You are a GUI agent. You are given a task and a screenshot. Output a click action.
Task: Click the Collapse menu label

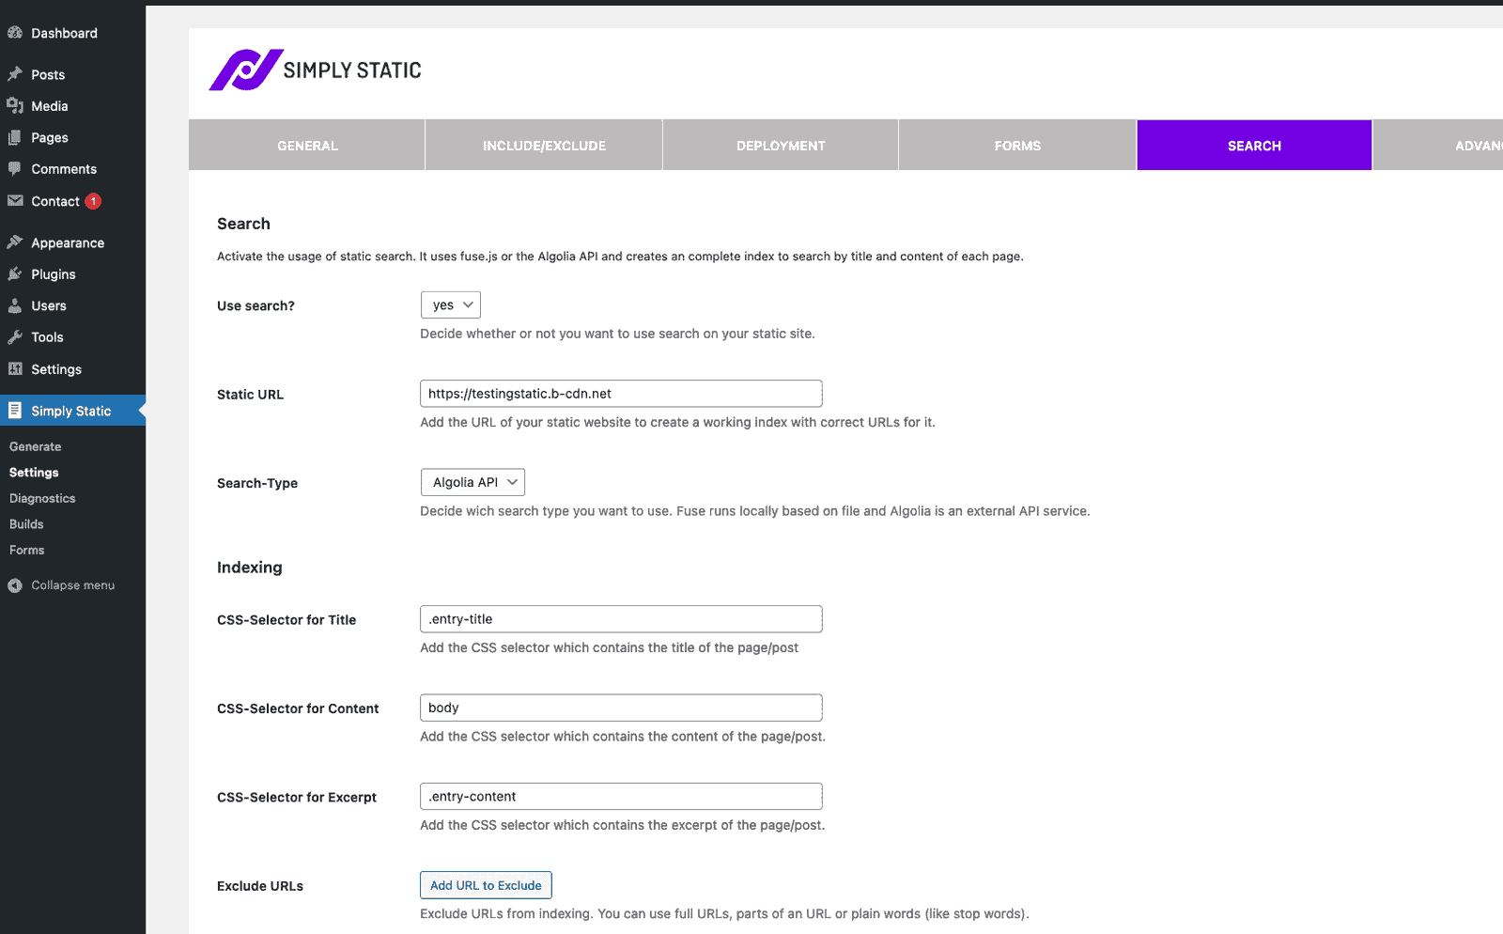[x=73, y=585]
